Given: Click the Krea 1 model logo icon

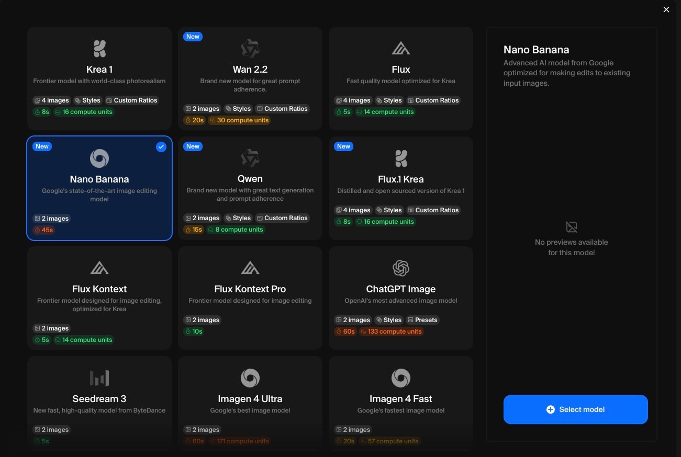Looking at the screenshot, I should pyautogui.click(x=99, y=49).
